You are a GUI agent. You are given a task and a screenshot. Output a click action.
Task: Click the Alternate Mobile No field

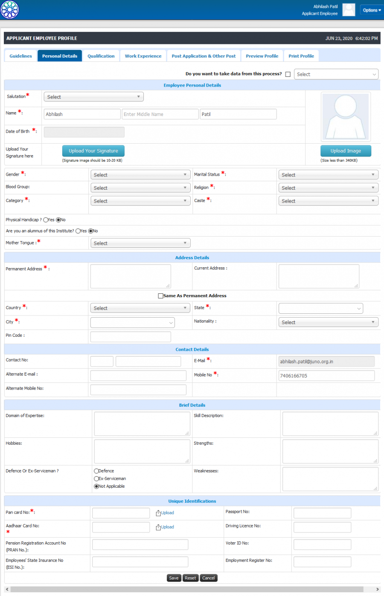coord(138,390)
